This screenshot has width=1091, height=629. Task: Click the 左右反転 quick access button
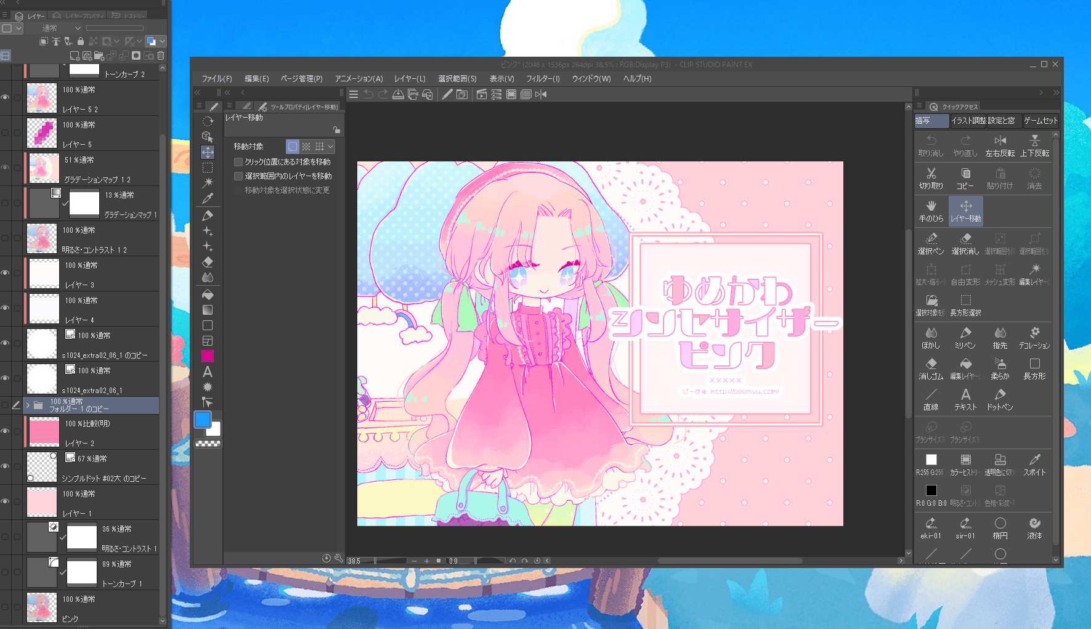(1000, 146)
